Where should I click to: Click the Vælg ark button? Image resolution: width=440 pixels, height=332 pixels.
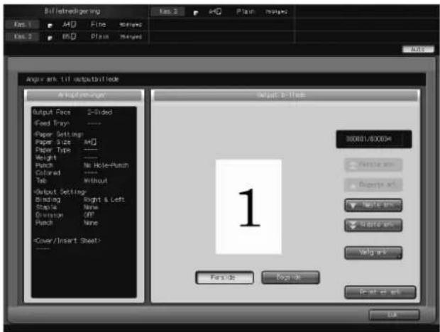tap(373, 253)
